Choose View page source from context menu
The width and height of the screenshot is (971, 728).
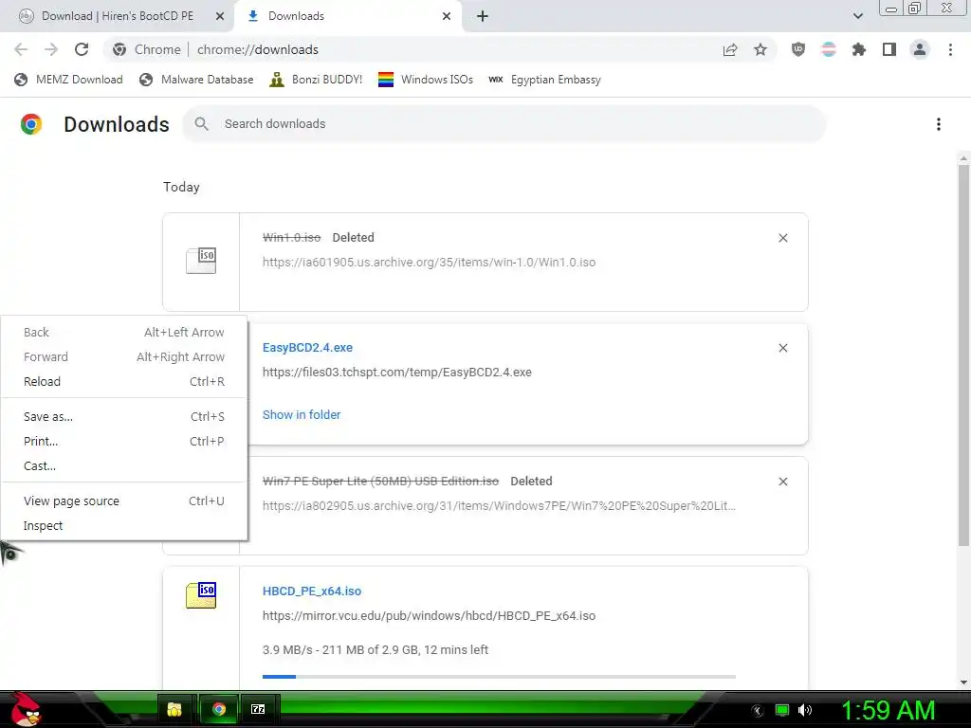point(124,500)
